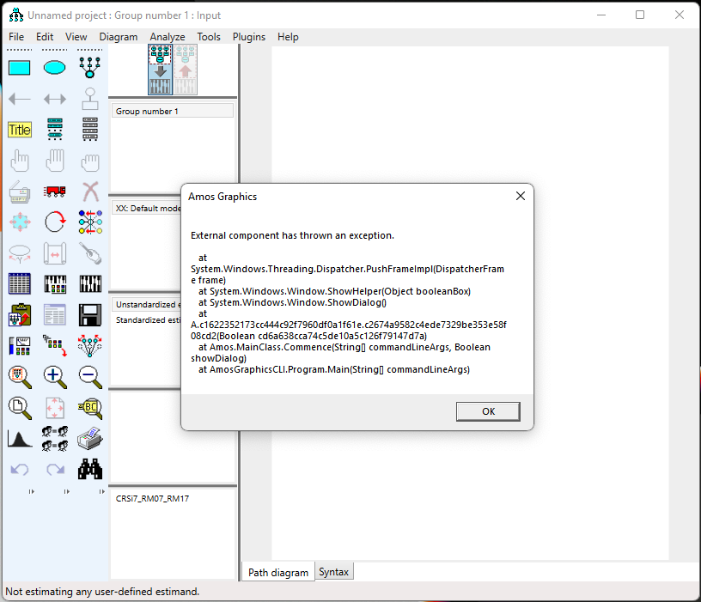Open the Plugins menu
This screenshot has width=701, height=602.
pos(249,37)
